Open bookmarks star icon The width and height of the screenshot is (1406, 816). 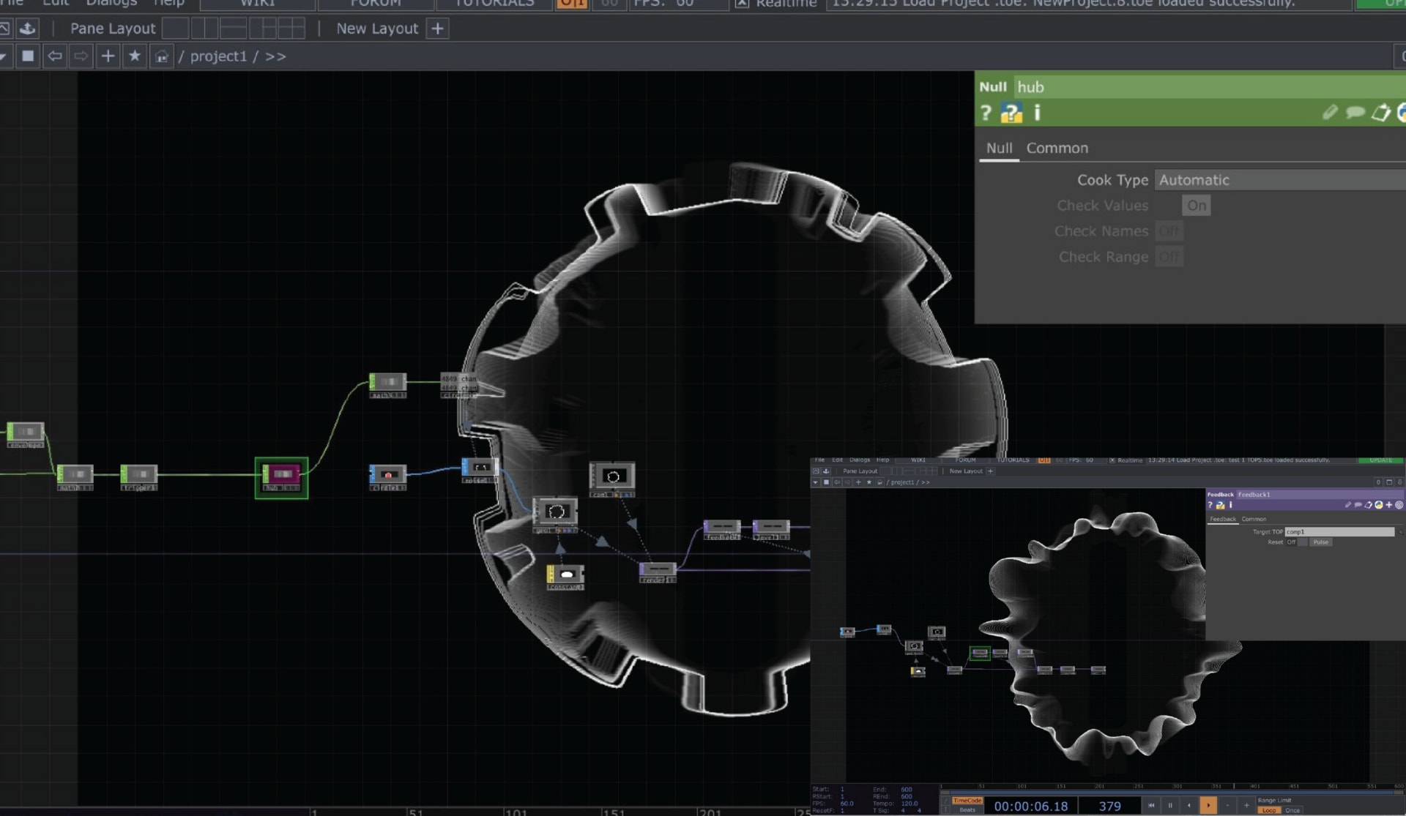135,56
